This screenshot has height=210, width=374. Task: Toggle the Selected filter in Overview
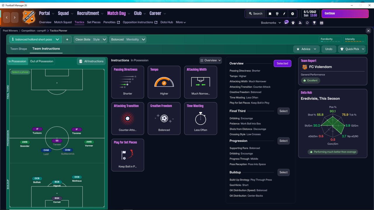tap(282, 63)
